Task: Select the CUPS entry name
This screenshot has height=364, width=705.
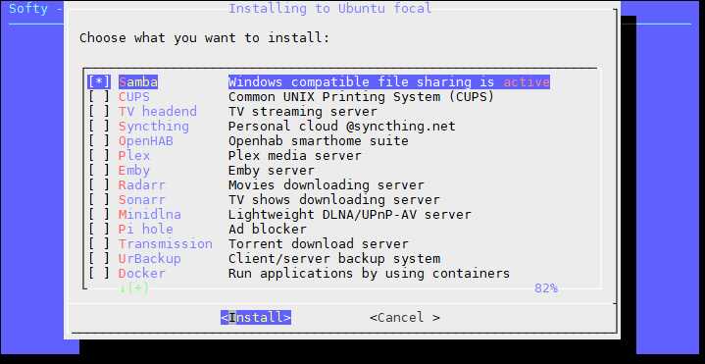Action: pyautogui.click(x=134, y=97)
